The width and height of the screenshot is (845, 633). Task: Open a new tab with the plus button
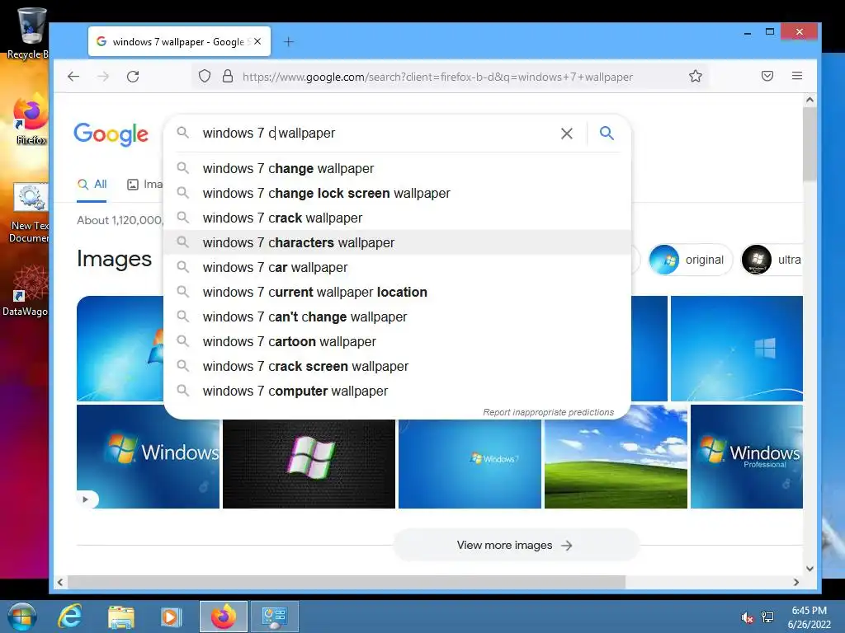coord(289,41)
